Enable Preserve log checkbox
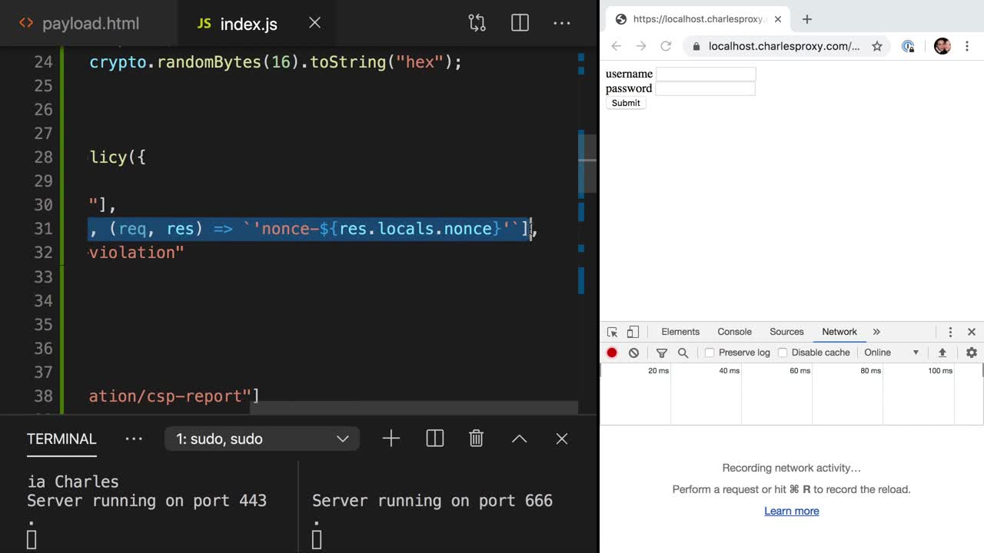This screenshot has width=984, height=553. click(x=710, y=353)
